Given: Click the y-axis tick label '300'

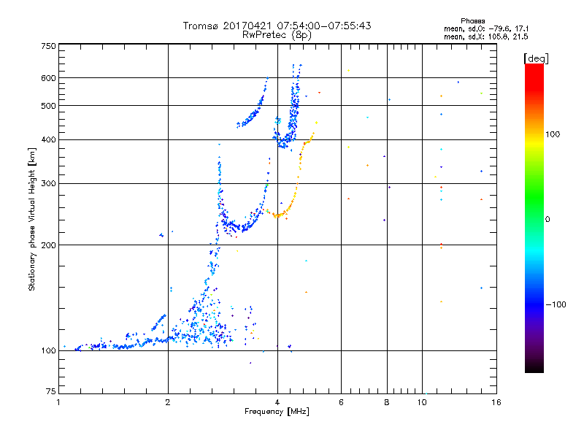Looking at the screenshot, I should [48, 184].
